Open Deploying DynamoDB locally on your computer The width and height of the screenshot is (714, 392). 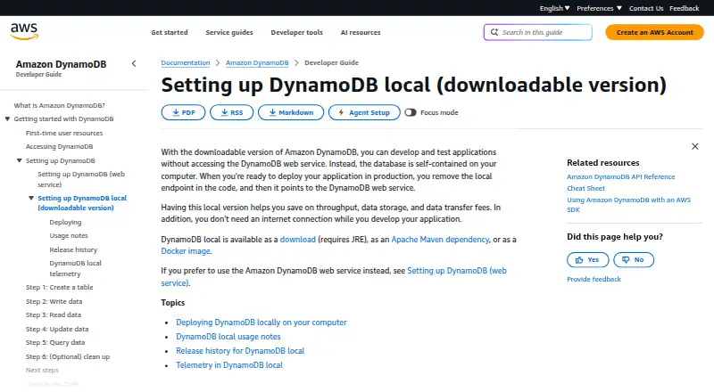[x=262, y=323]
